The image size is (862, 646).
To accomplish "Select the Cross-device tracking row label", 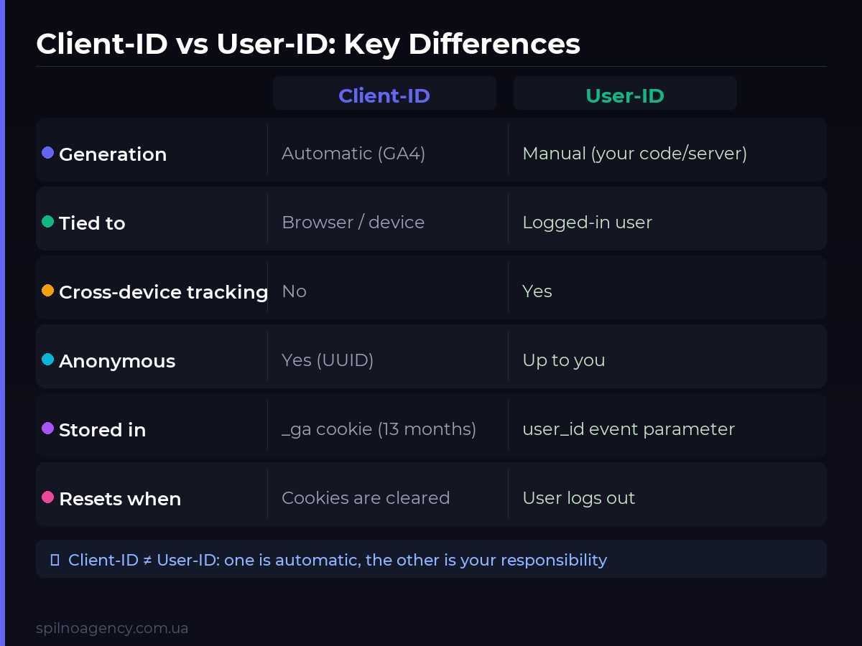I will click(x=163, y=292).
